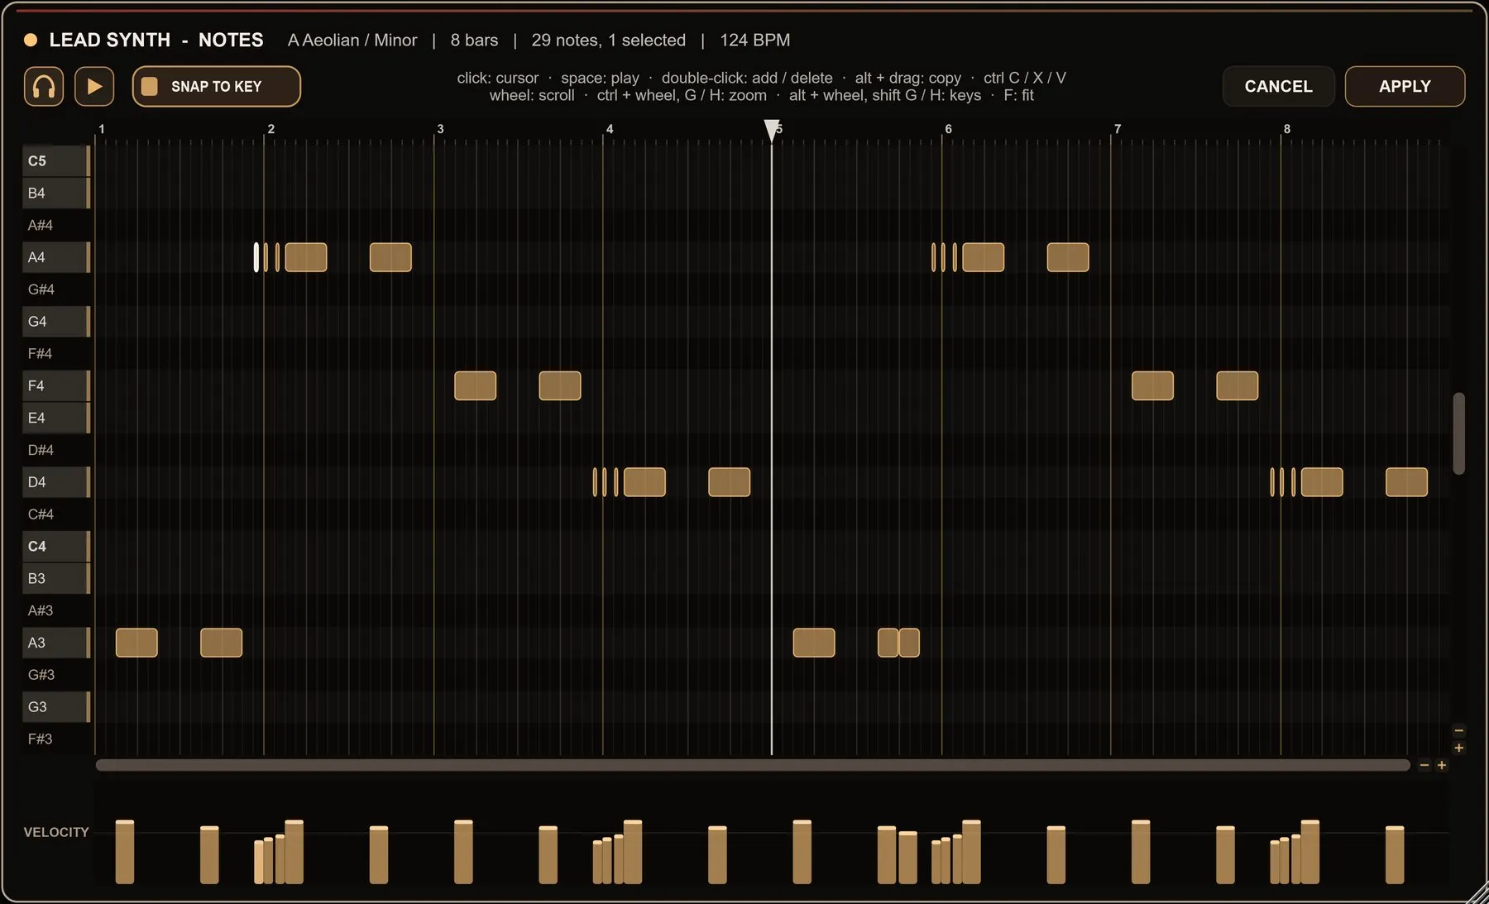Click bar number 6 on the ruler
Screen dimensions: 1489x904
coord(948,129)
